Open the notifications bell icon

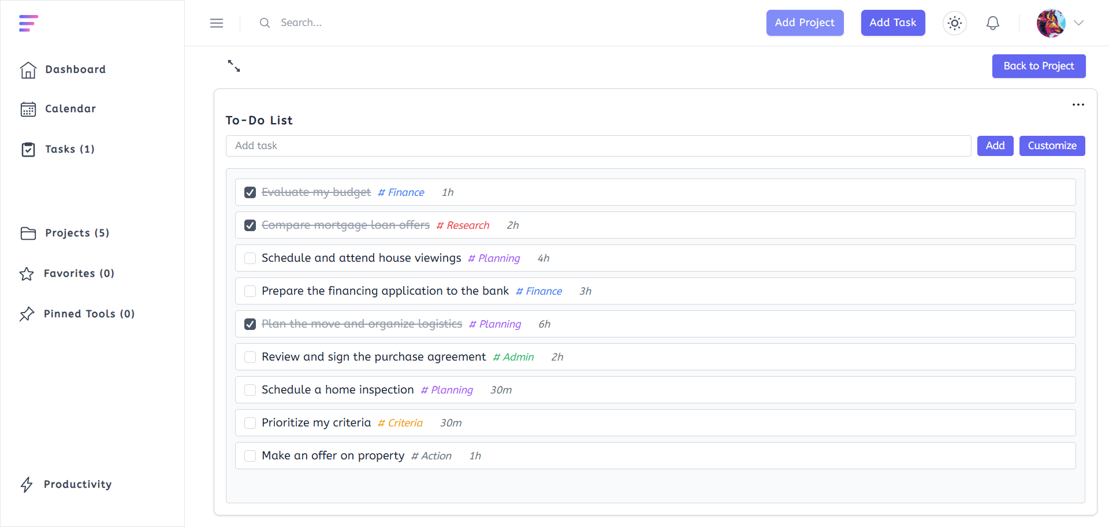coord(993,23)
